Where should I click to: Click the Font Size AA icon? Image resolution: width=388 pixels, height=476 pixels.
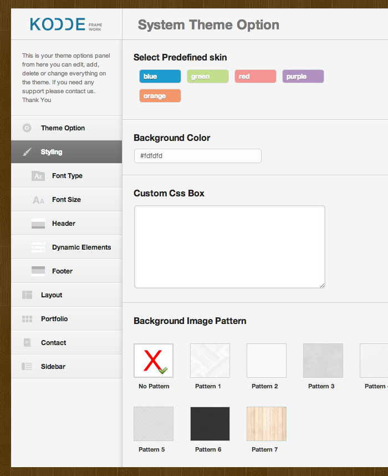[38, 200]
